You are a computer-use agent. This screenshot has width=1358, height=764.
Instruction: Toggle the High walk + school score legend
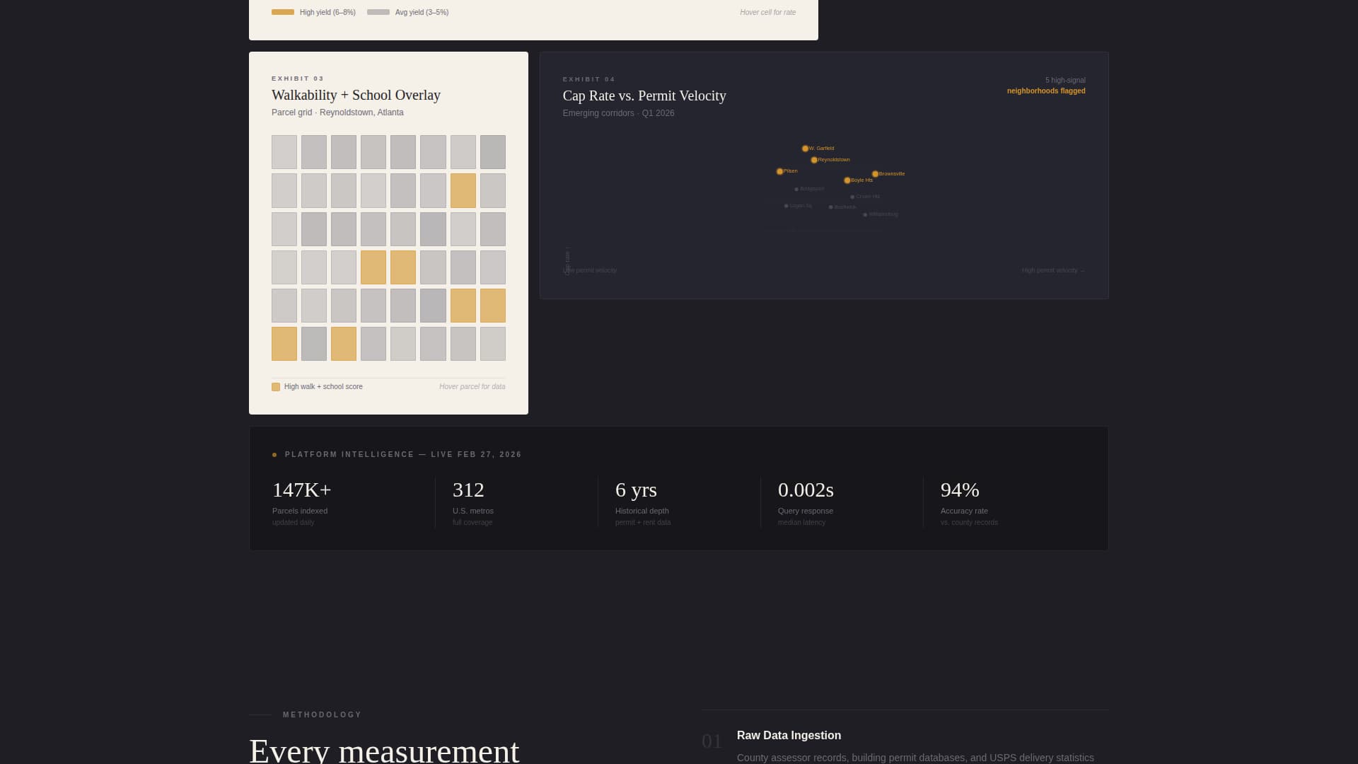[x=317, y=386]
